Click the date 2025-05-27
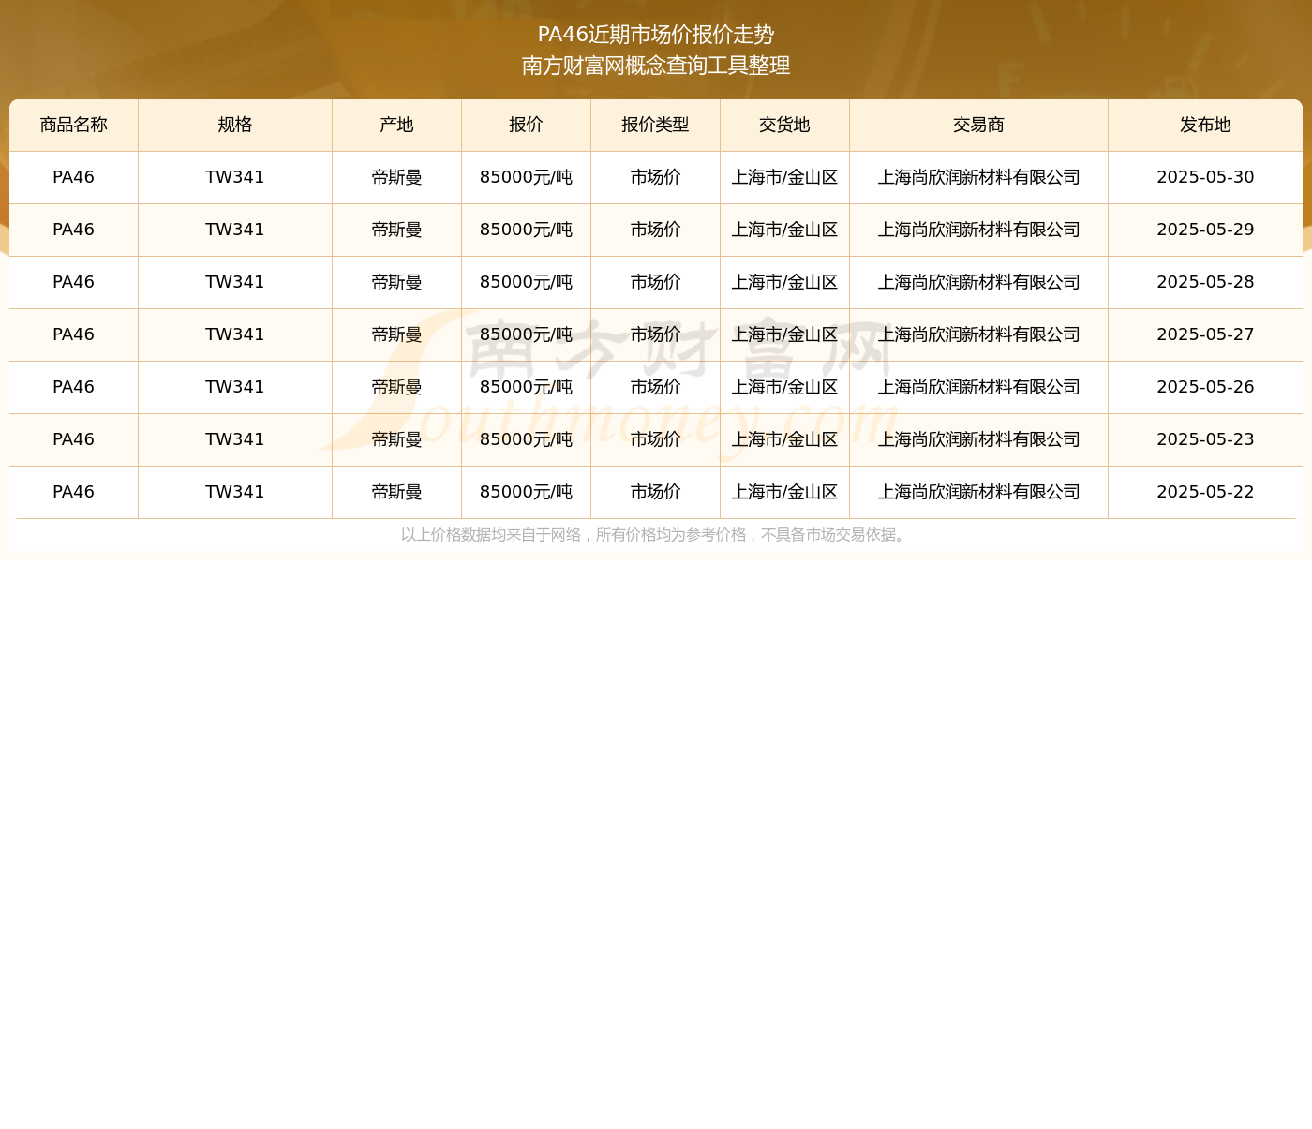Image resolution: width=1312 pixels, height=1129 pixels. (1205, 334)
